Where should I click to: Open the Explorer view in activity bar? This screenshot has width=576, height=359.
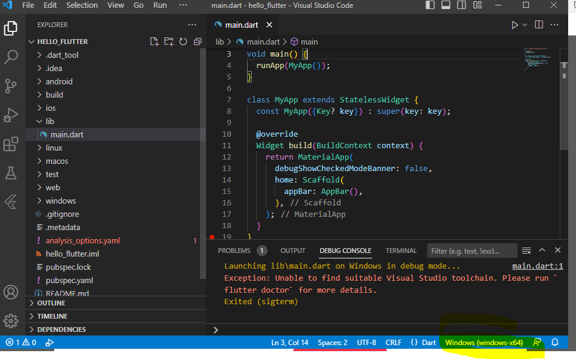(11, 28)
